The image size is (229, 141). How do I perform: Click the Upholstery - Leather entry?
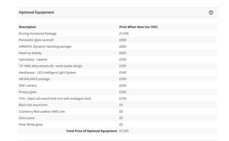tap(33, 60)
